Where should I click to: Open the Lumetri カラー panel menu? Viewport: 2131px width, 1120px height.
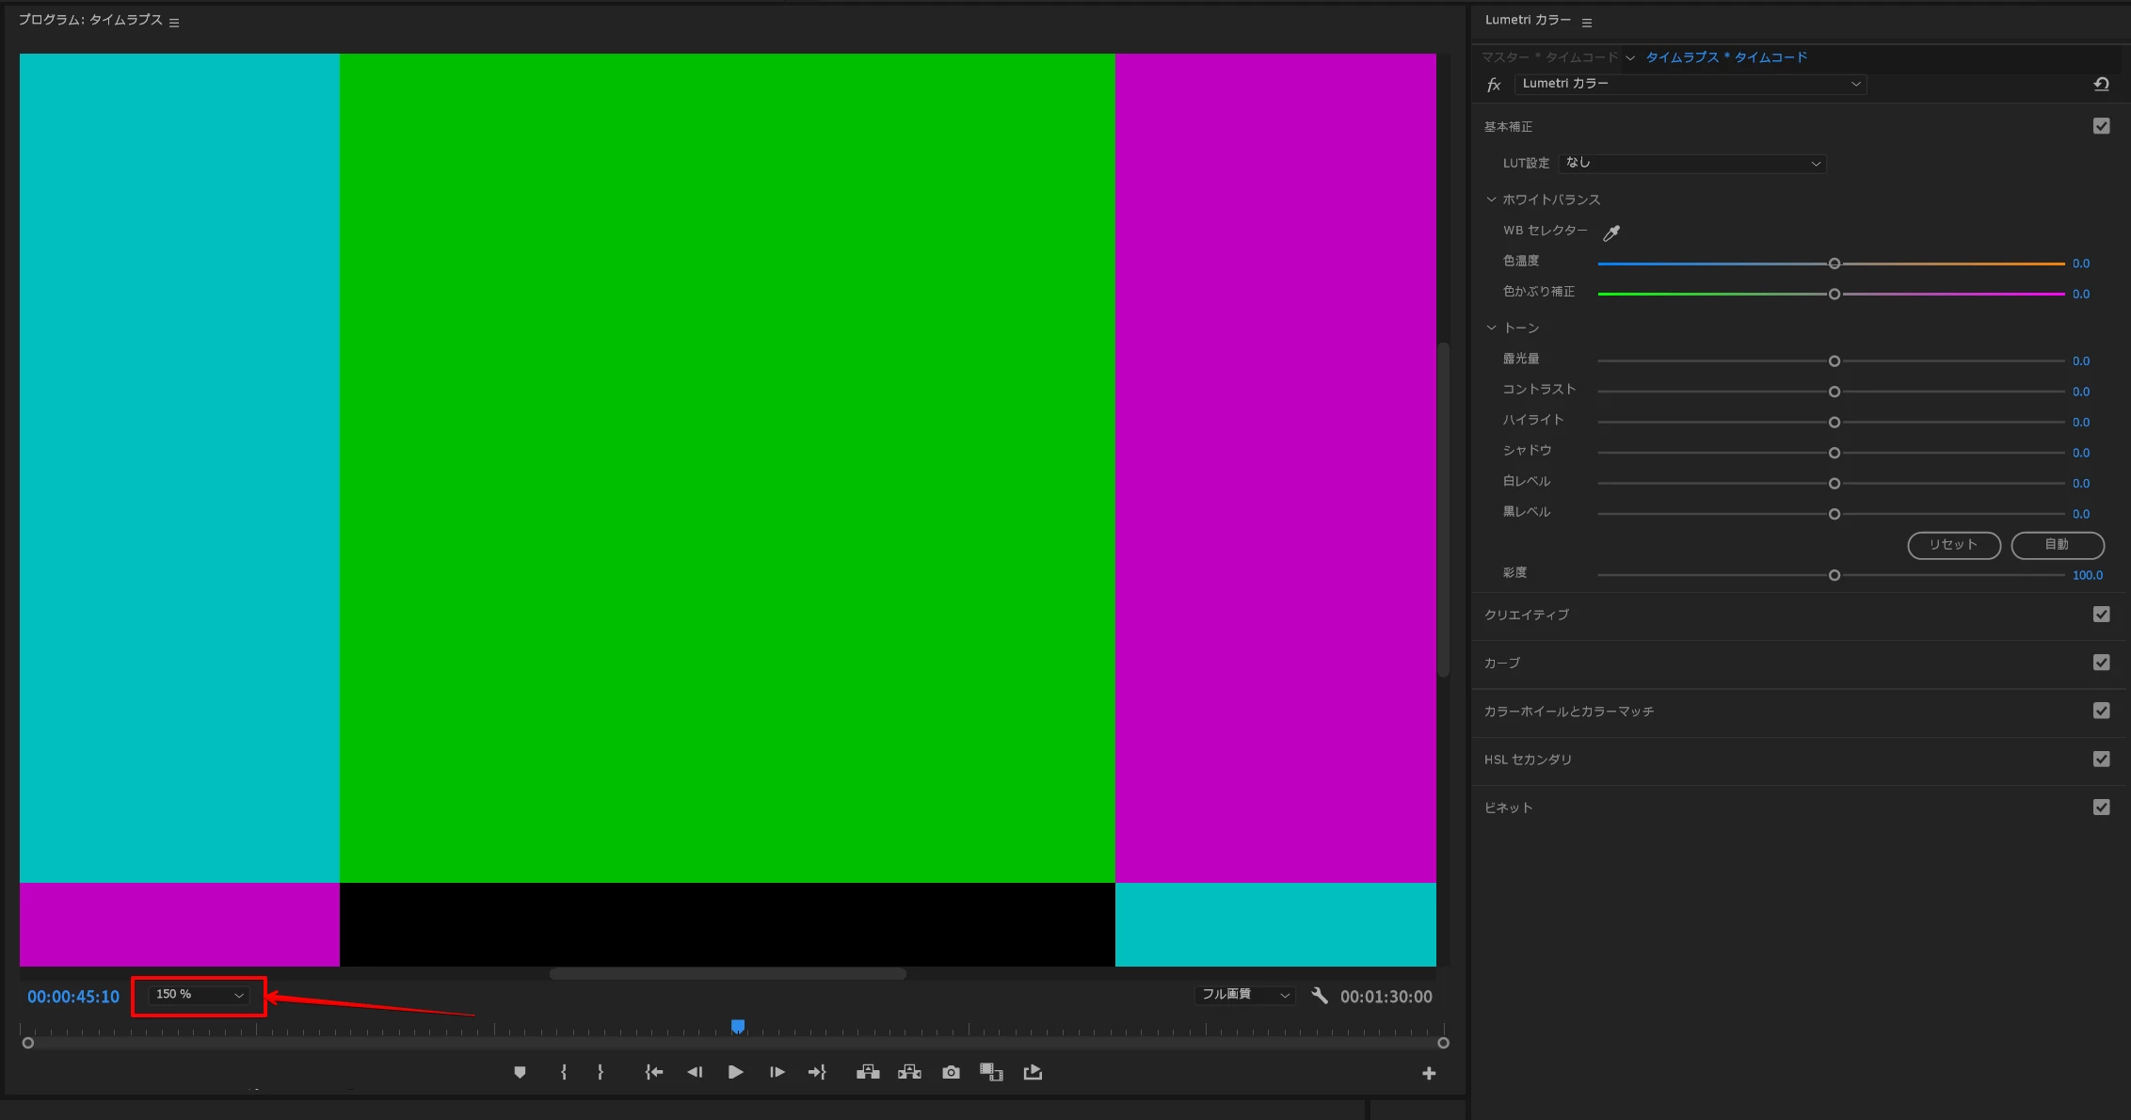[1587, 23]
